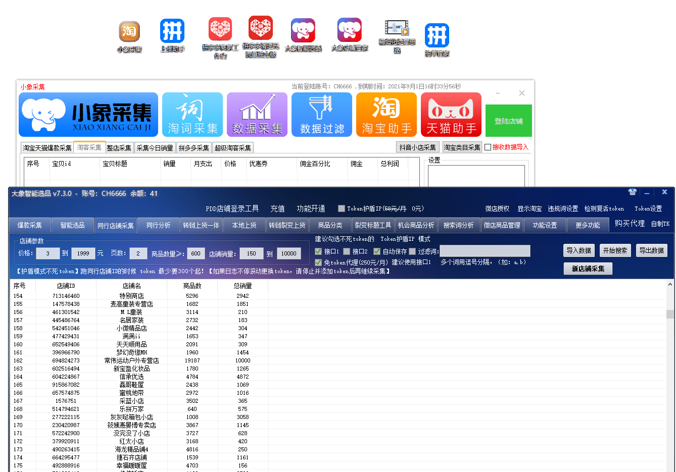
Task: Open the 数据采集 tool icon
Action: pyautogui.click(x=257, y=115)
